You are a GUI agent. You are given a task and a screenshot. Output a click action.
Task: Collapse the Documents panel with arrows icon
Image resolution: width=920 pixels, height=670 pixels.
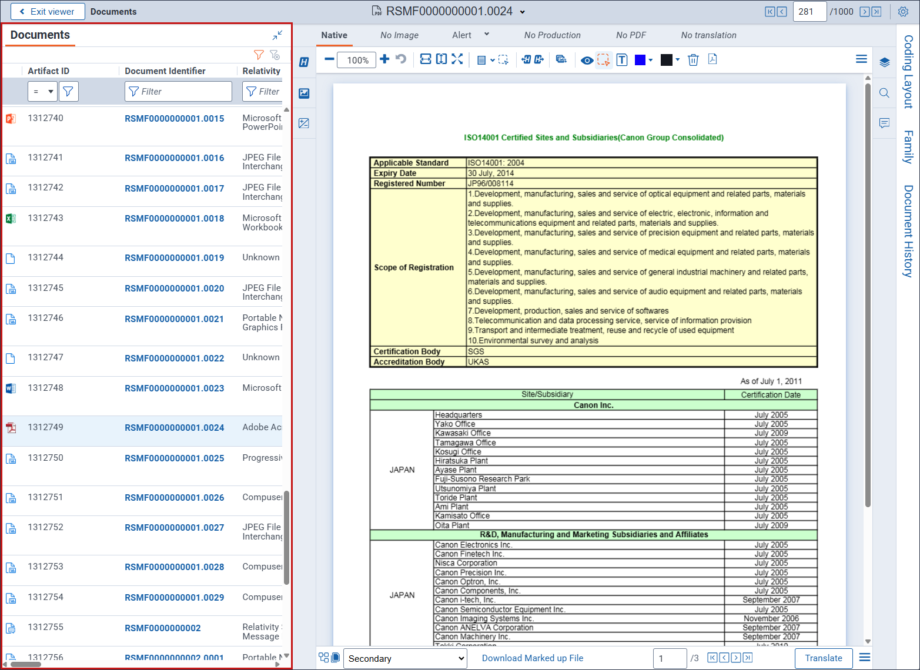point(277,35)
